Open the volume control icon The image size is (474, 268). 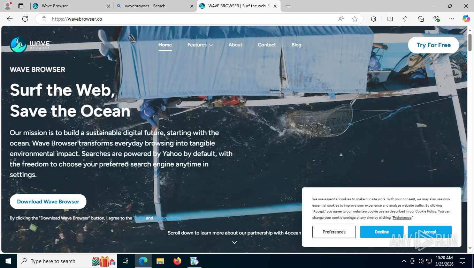(x=421, y=261)
